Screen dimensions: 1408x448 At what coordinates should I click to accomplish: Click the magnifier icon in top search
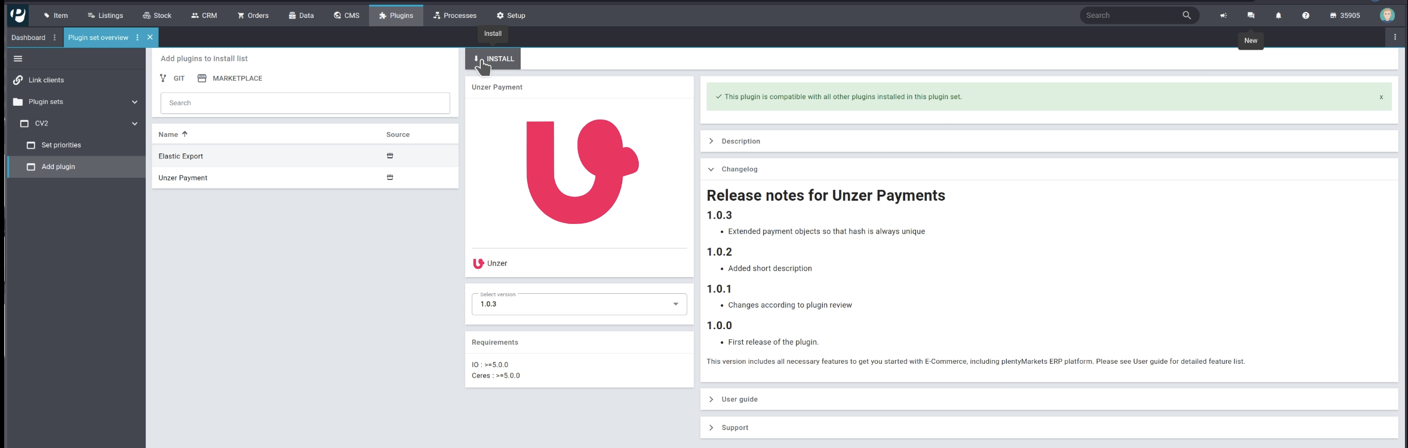pos(1186,16)
